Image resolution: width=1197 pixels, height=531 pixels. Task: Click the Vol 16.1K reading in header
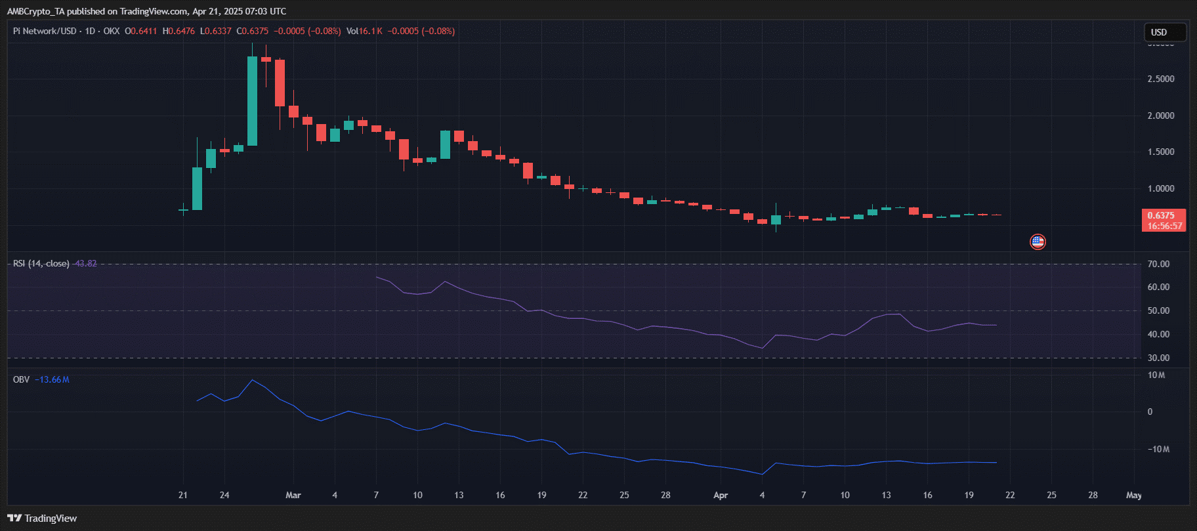364,31
